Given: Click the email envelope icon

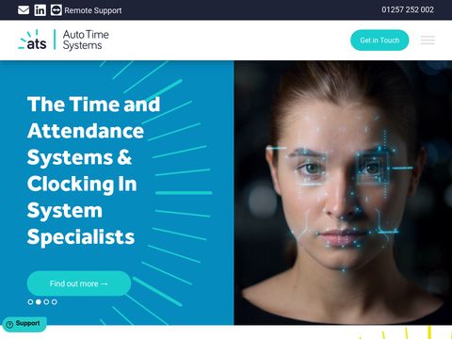Looking at the screenshot, I should pyautogui.click(x=24, y=10).
